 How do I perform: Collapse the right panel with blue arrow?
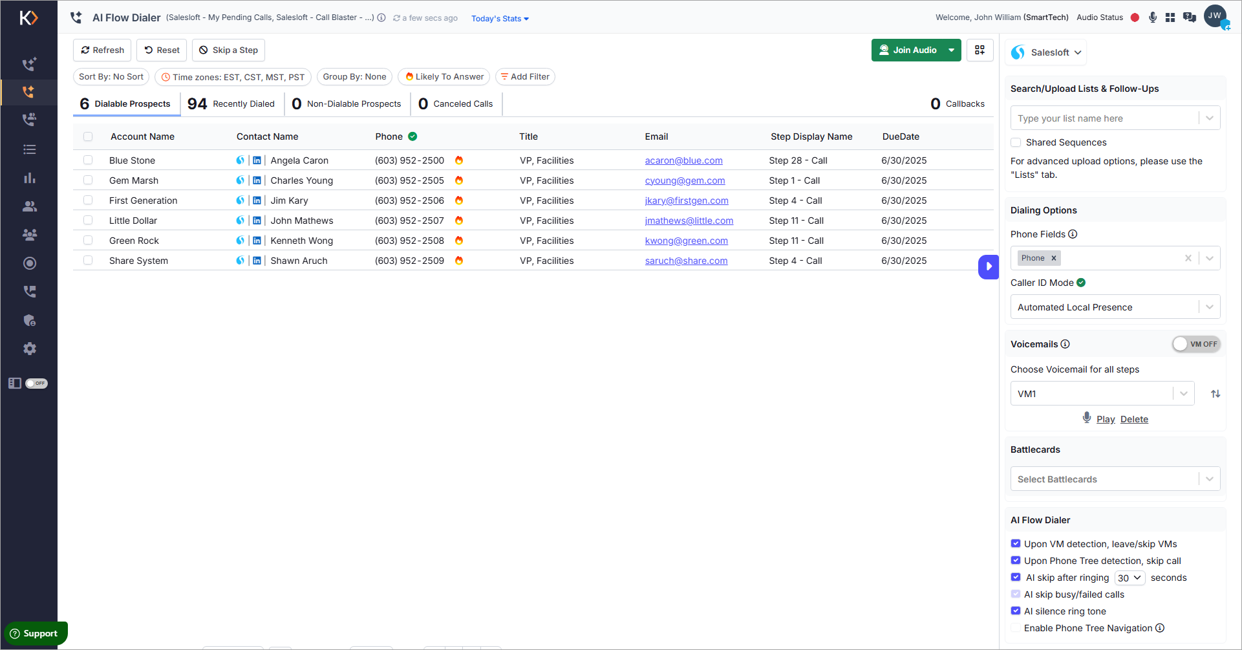click(989, 266)
